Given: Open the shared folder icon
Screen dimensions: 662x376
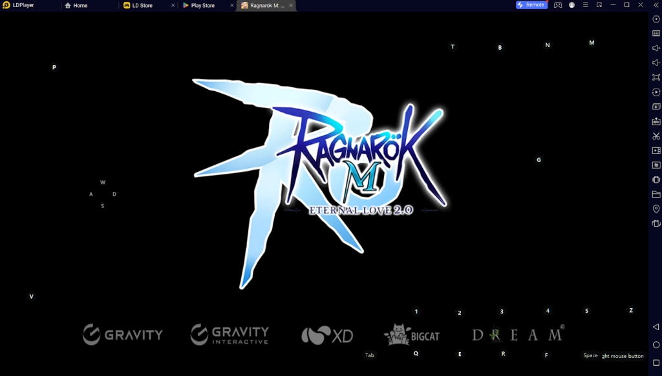Looking at the screenshot, I should [x=656, y=194].
